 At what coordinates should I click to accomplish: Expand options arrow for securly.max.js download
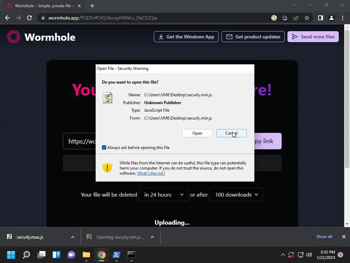coord(72,237)
